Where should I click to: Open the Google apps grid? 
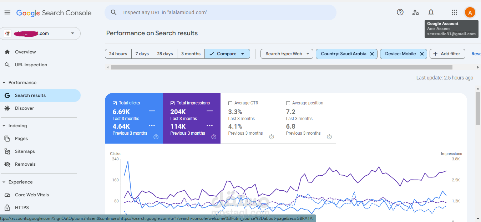pyautogui.click(x=454, y=12)
